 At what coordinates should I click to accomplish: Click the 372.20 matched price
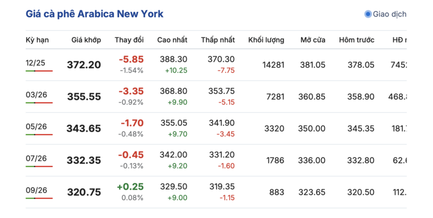click(84, 65)
